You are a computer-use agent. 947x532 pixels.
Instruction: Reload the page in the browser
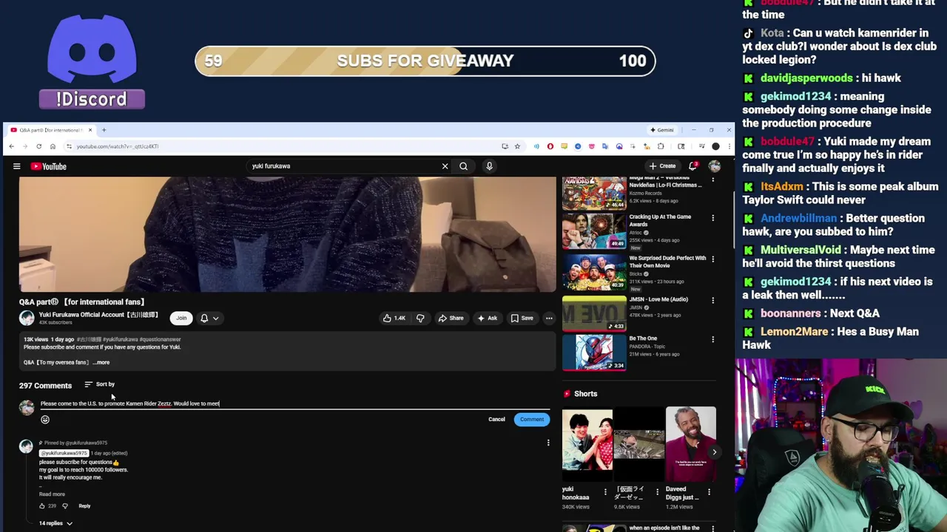click(x=38, y=146)
